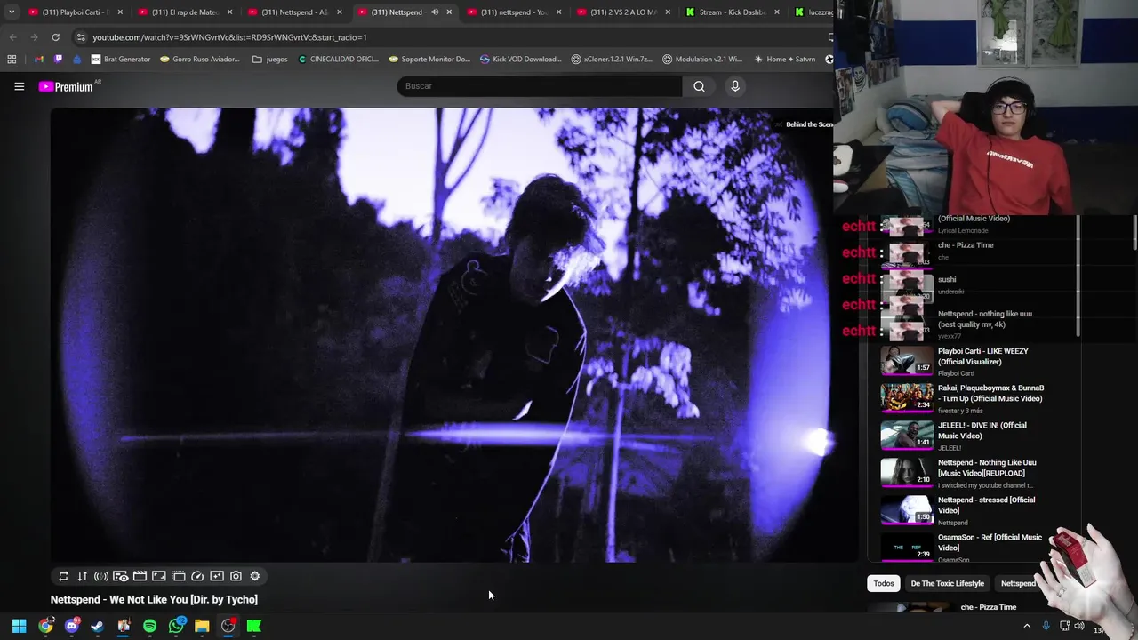Open the Gorro Ruso Aviador bookmark
The height and width of the screenshot is (640, 1138).
(200, 60)
